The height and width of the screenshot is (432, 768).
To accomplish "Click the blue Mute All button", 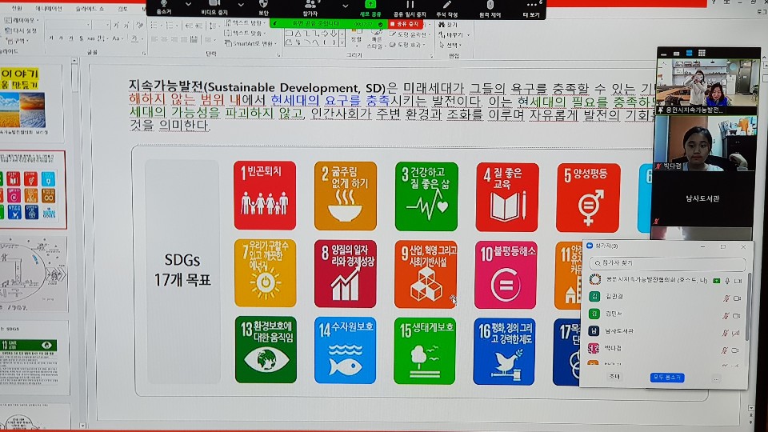I will click(x=666, y=377).
